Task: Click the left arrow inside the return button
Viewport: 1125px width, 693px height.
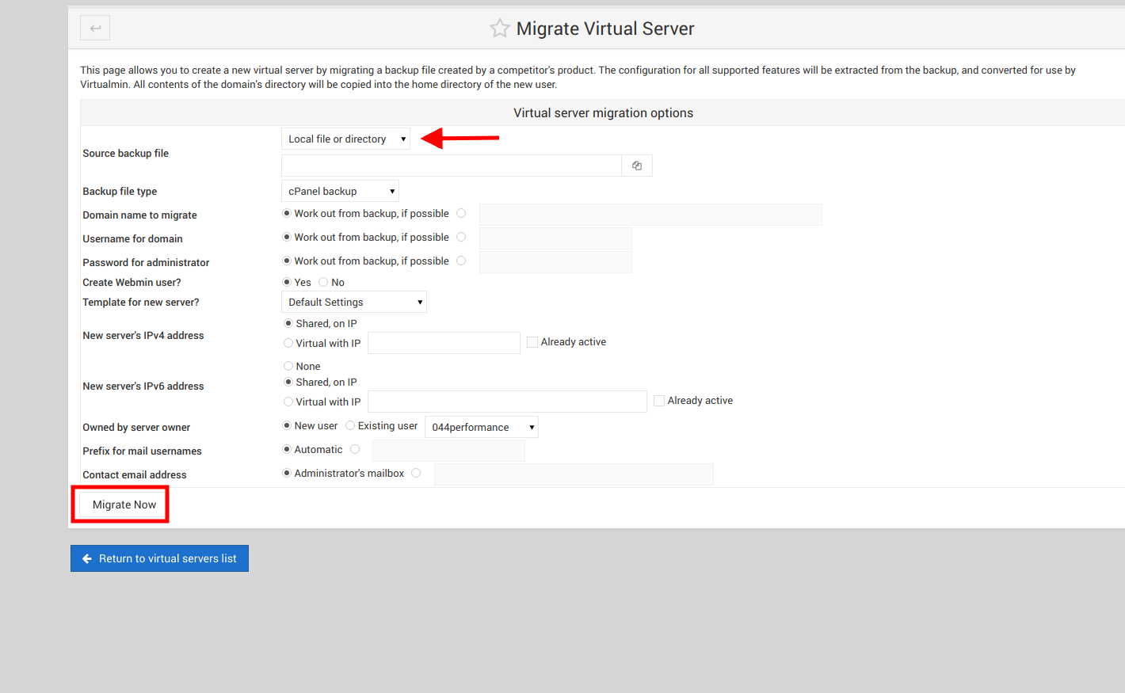Action: tap(87, 558)
